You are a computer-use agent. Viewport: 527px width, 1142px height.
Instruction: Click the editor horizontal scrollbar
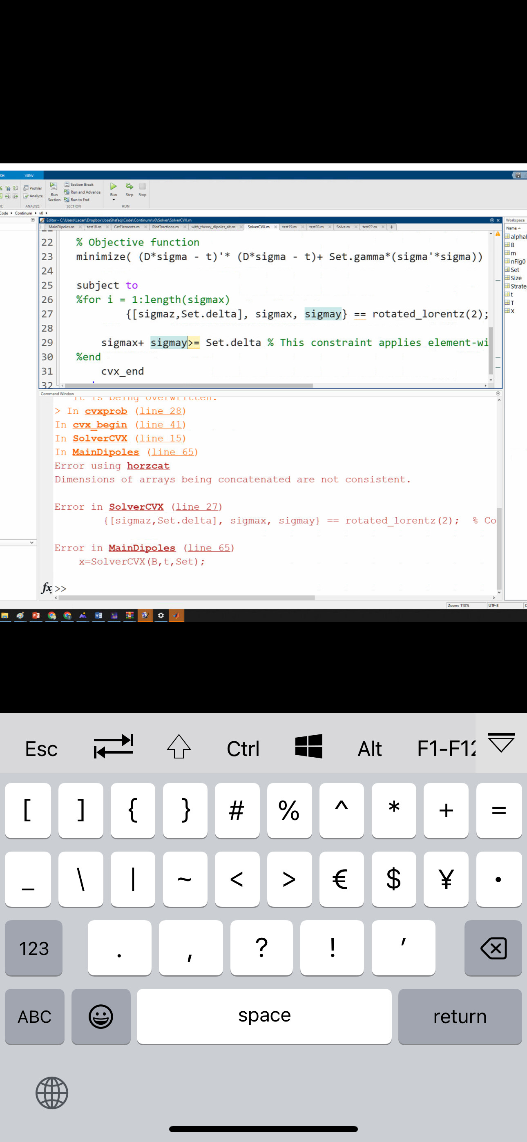[187, 386]
